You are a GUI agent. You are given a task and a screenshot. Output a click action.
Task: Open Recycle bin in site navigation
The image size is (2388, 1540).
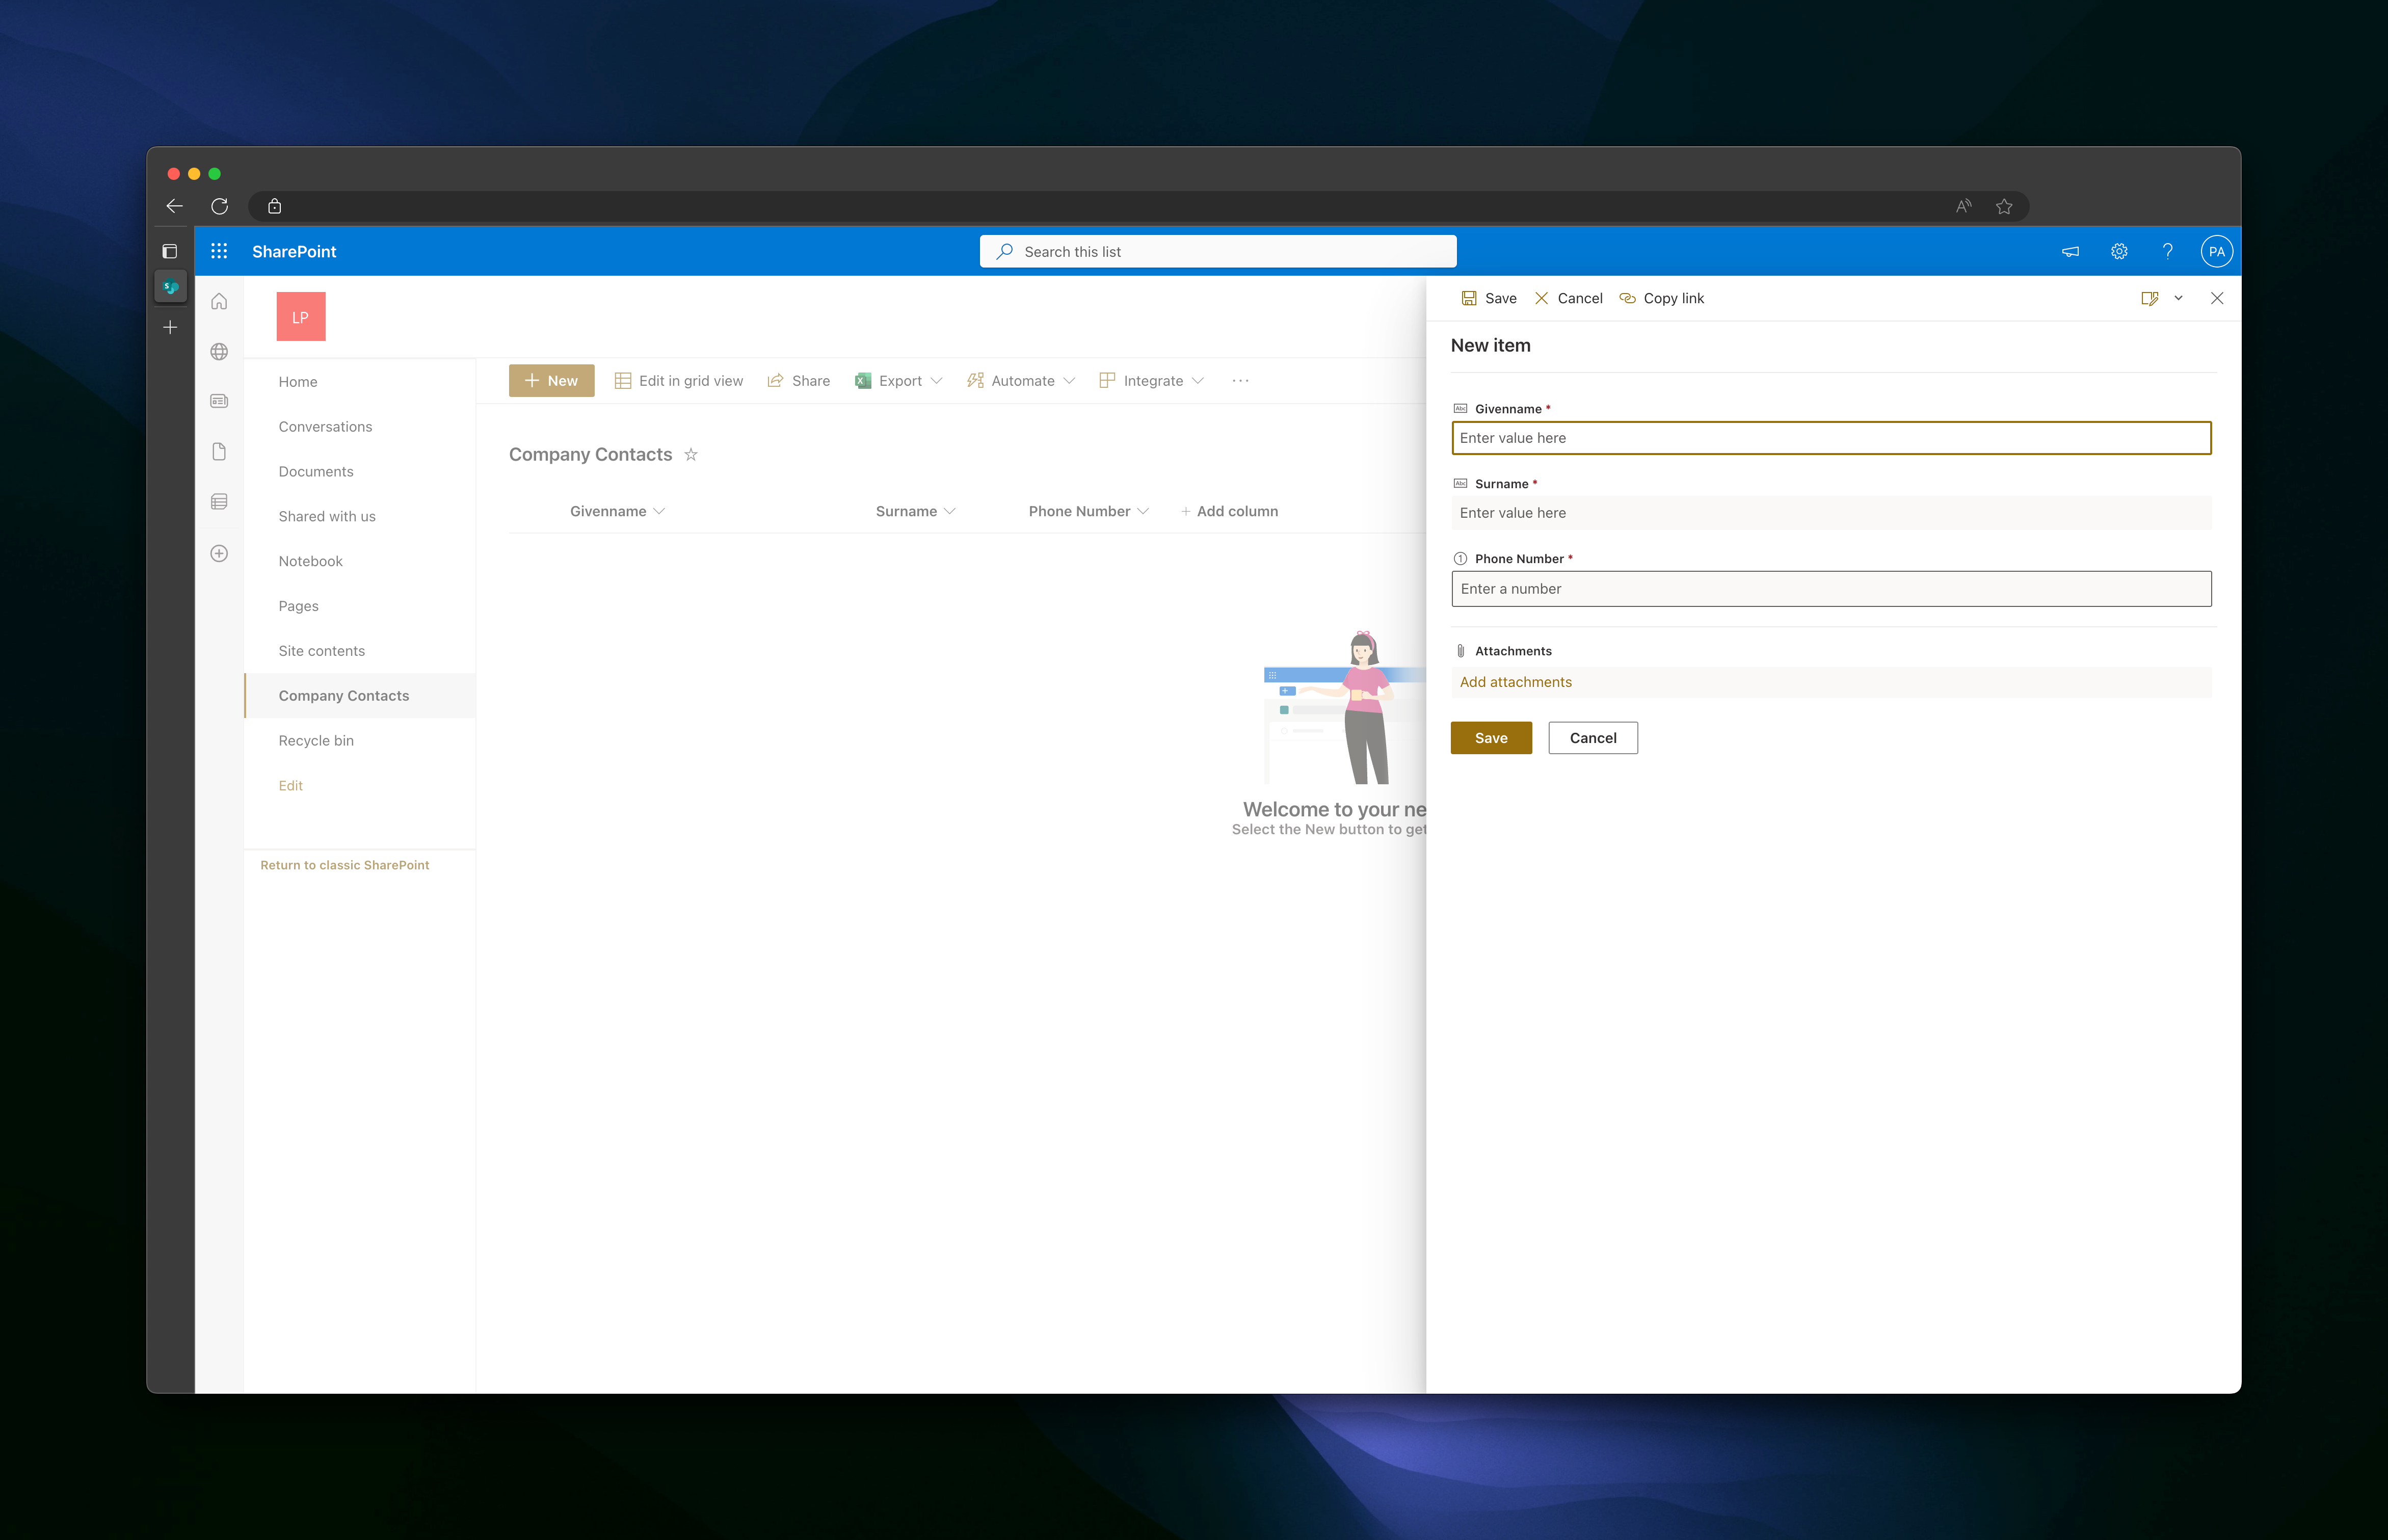pos(316,741)
